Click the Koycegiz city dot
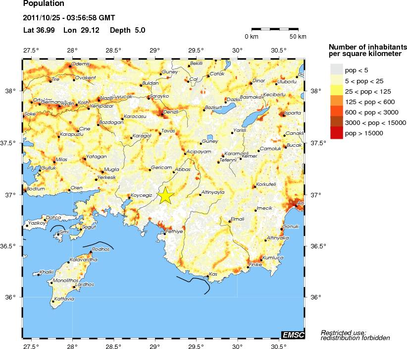Image resolution: width=407 pixels, height=349 pixels. (129, 198)
